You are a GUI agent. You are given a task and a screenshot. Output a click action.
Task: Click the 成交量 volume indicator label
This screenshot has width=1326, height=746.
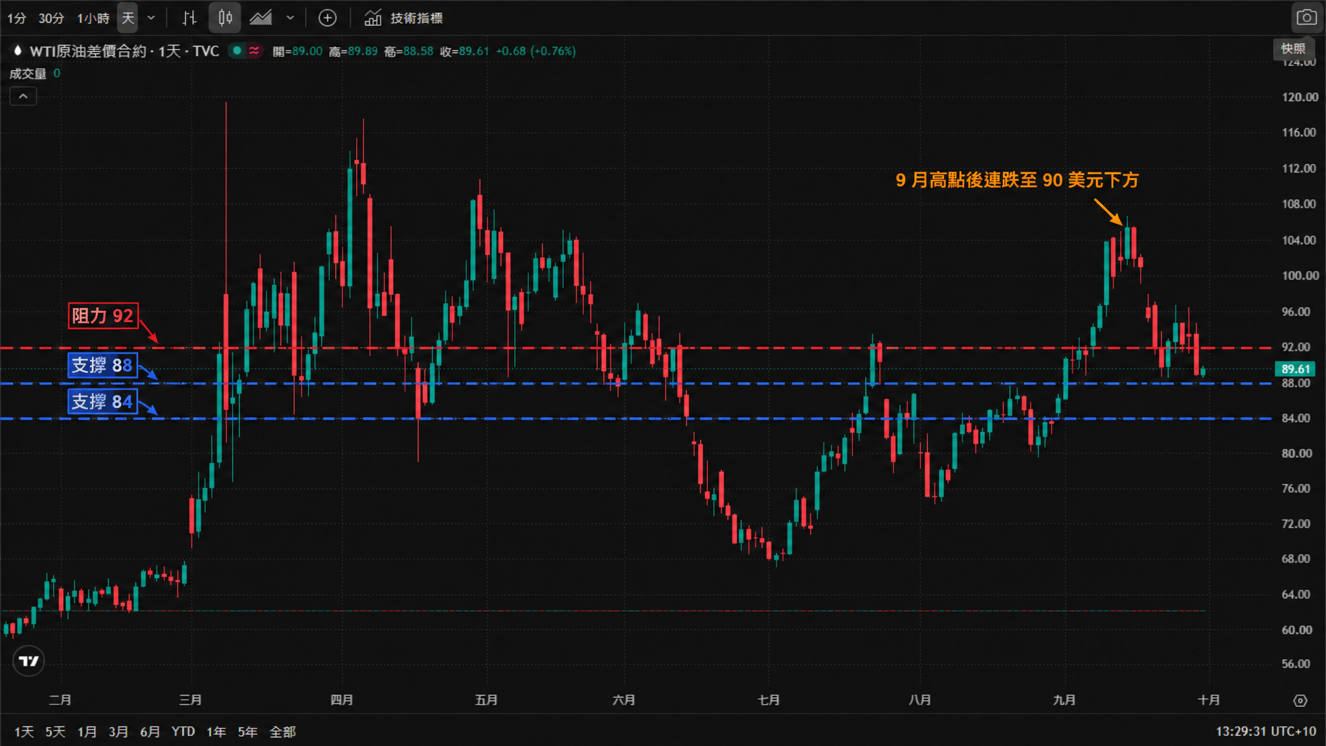click(28, 74)
